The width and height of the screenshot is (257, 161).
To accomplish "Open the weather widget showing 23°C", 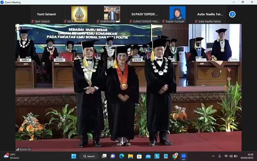I will 12,156.
